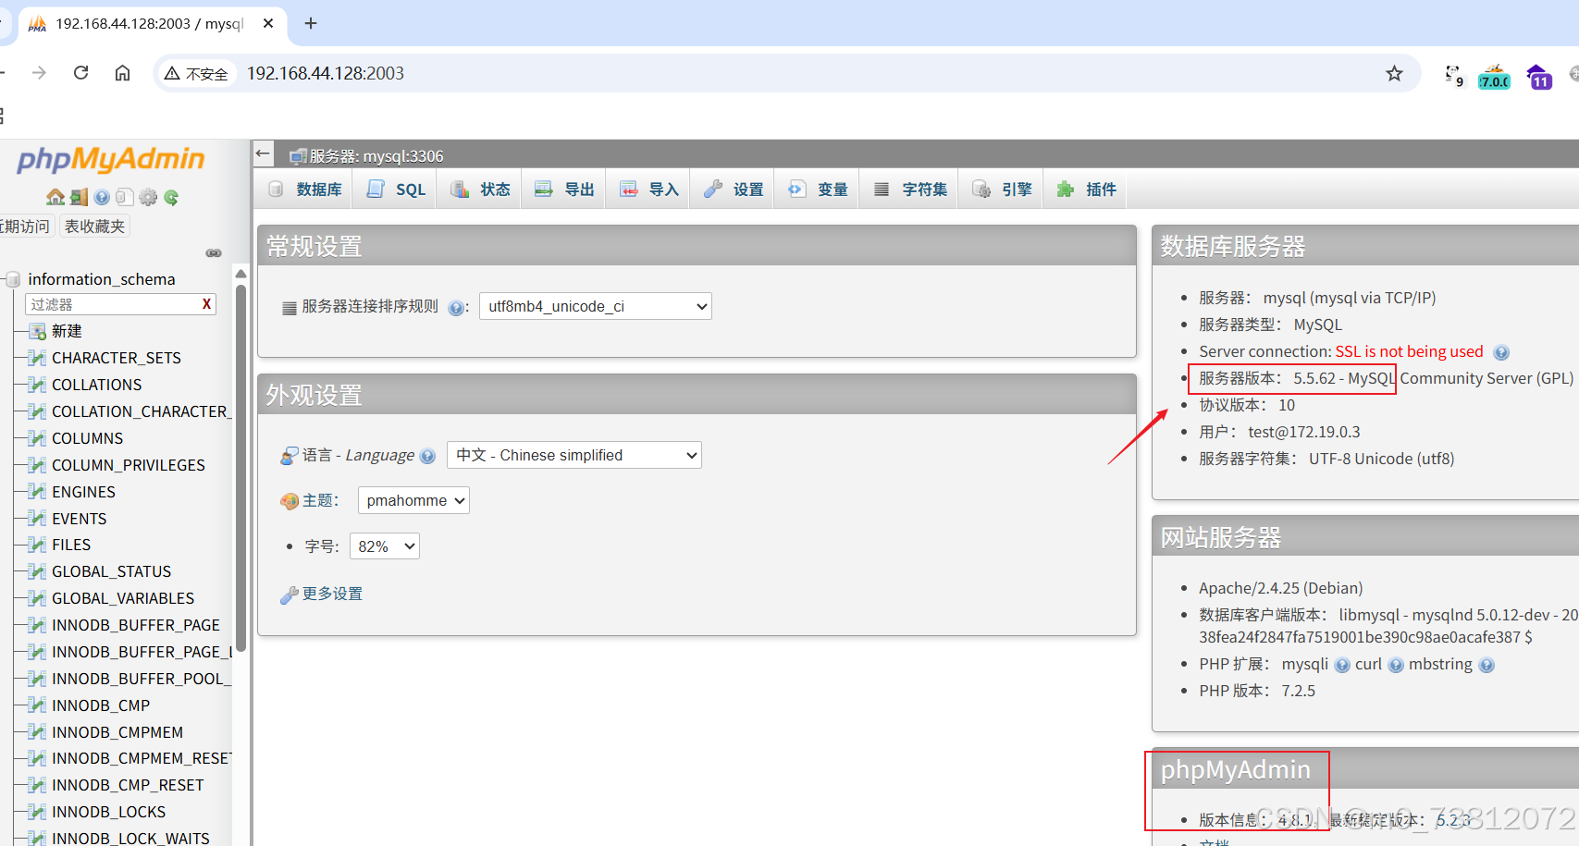1579x846 pixels.
Task: Open the 导入 (Import) tab
Action: click(x=649, y=190)
